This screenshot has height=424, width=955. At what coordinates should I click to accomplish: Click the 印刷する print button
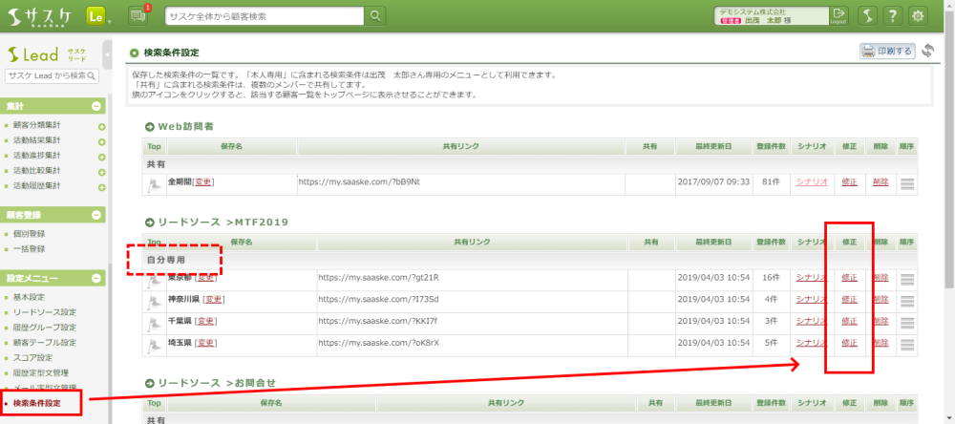click(887, 51)
